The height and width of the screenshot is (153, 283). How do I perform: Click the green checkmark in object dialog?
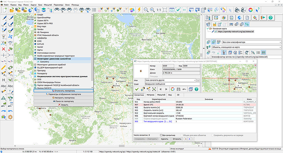tap(137, 89)
